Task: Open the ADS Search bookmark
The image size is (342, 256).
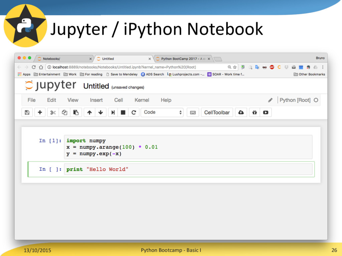Action: [x=152, y=74]
